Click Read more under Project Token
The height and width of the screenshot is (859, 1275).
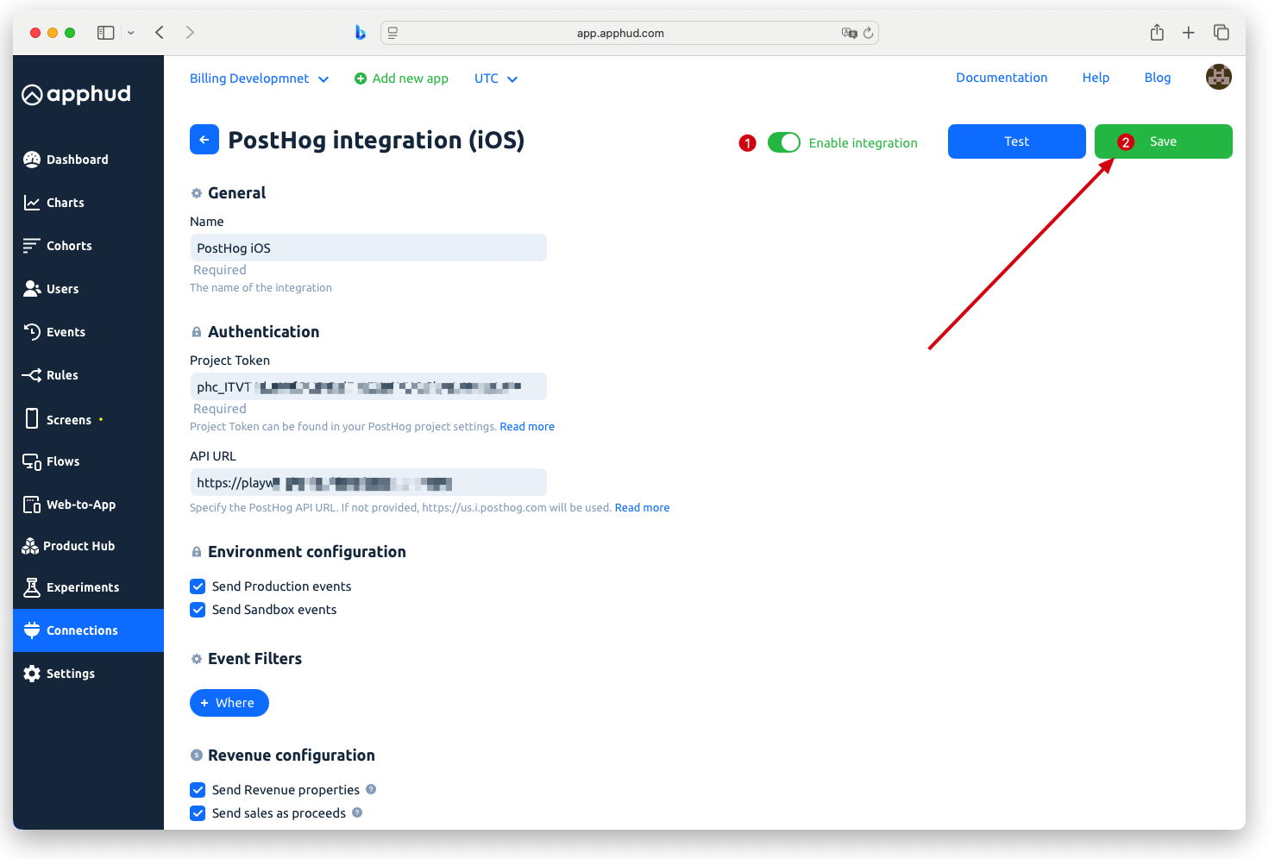pos(527,427)
